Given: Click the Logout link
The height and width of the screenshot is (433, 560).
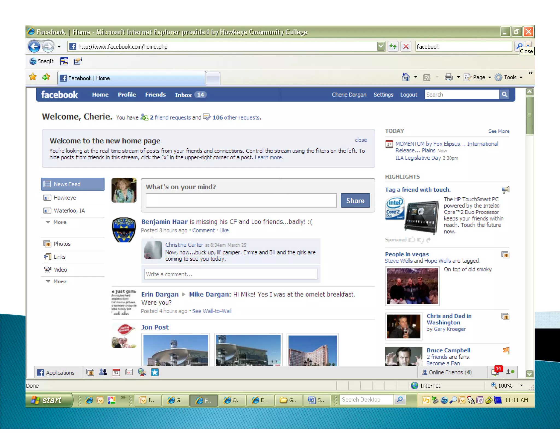Looking at the screenshot, I should coord(409,95).
